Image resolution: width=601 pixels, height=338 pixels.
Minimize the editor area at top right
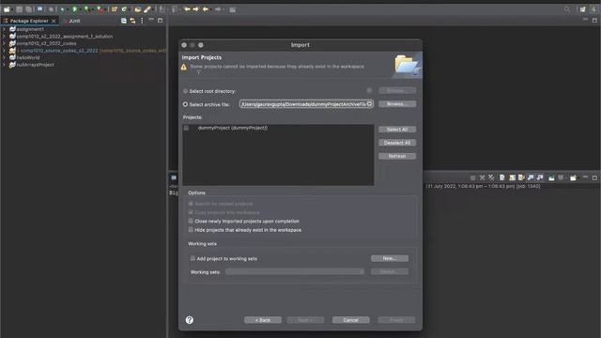(585, 19)
